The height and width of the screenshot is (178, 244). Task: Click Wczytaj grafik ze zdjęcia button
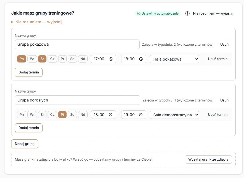coord(208,159)
